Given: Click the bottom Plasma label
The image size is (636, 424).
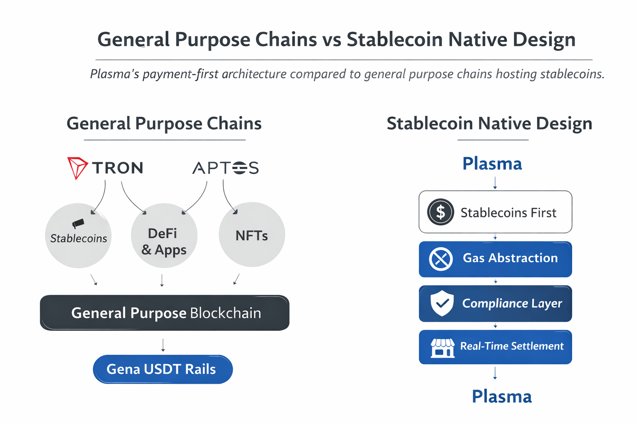Looking at the screenshot, I should (x=501, y=396).
